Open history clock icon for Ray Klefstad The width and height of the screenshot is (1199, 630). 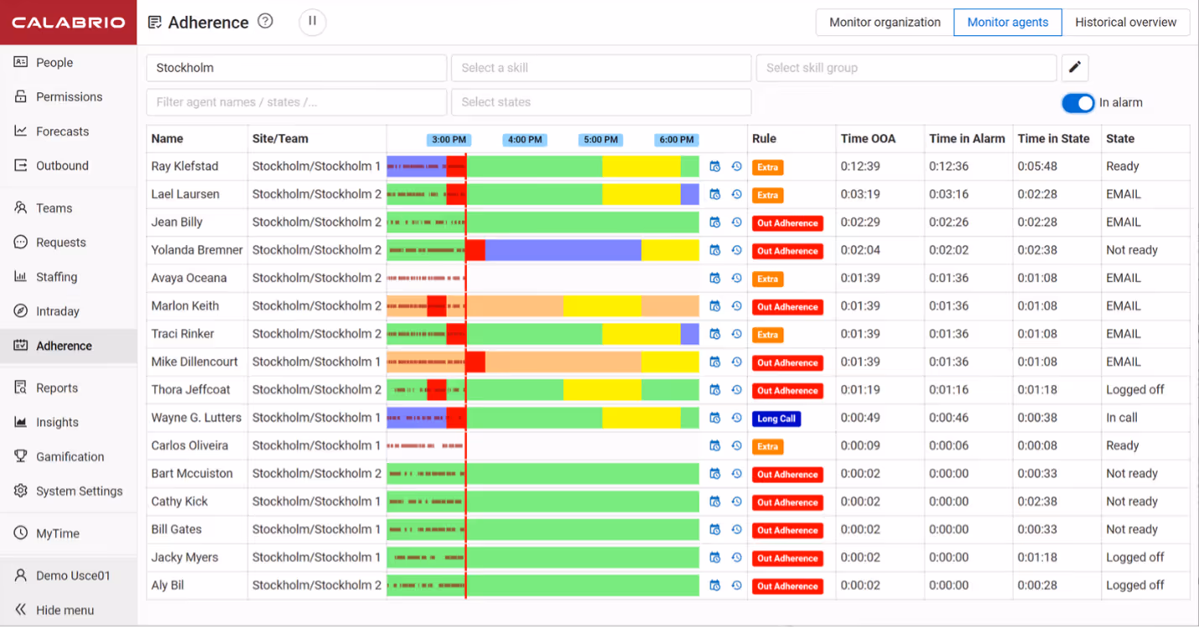pyautogui.click(x=736, y=167)
